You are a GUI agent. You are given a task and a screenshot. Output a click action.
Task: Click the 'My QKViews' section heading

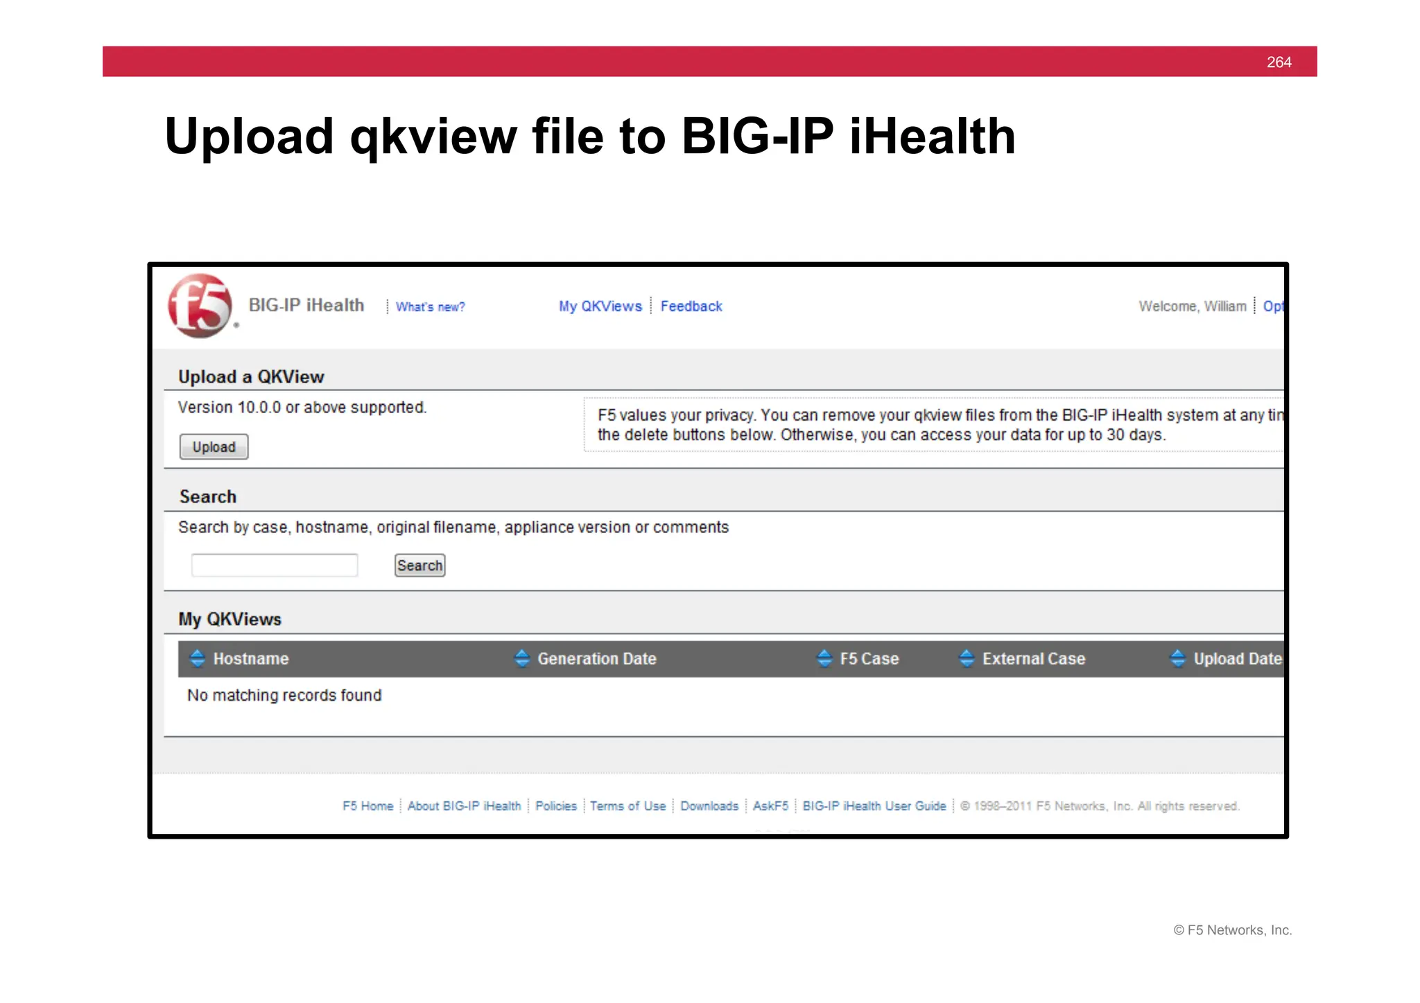pos(230,620)
